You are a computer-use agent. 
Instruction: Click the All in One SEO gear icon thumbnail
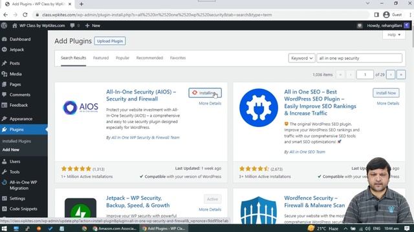[259, 108]
